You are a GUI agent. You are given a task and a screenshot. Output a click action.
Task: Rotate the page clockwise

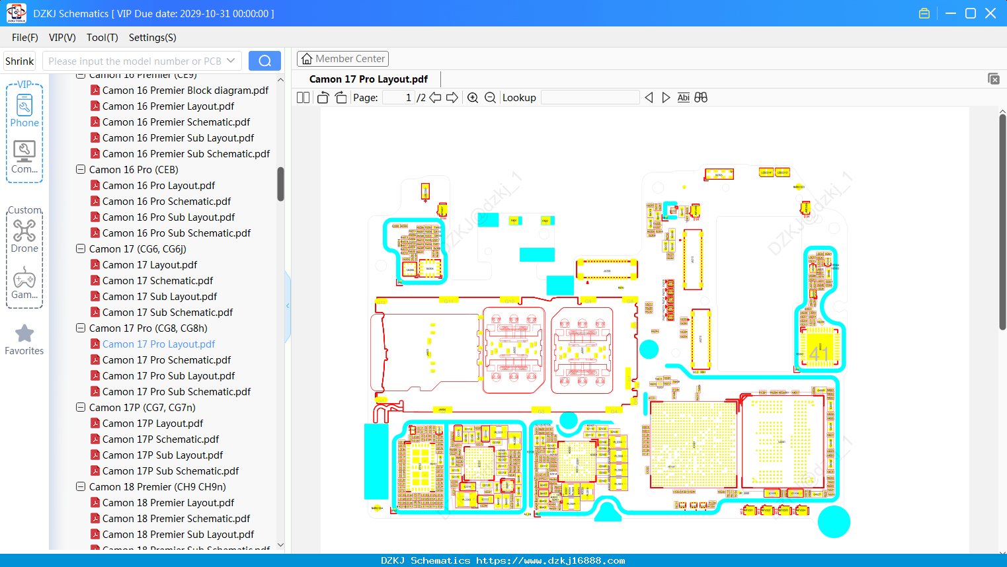tap(341, 98)
